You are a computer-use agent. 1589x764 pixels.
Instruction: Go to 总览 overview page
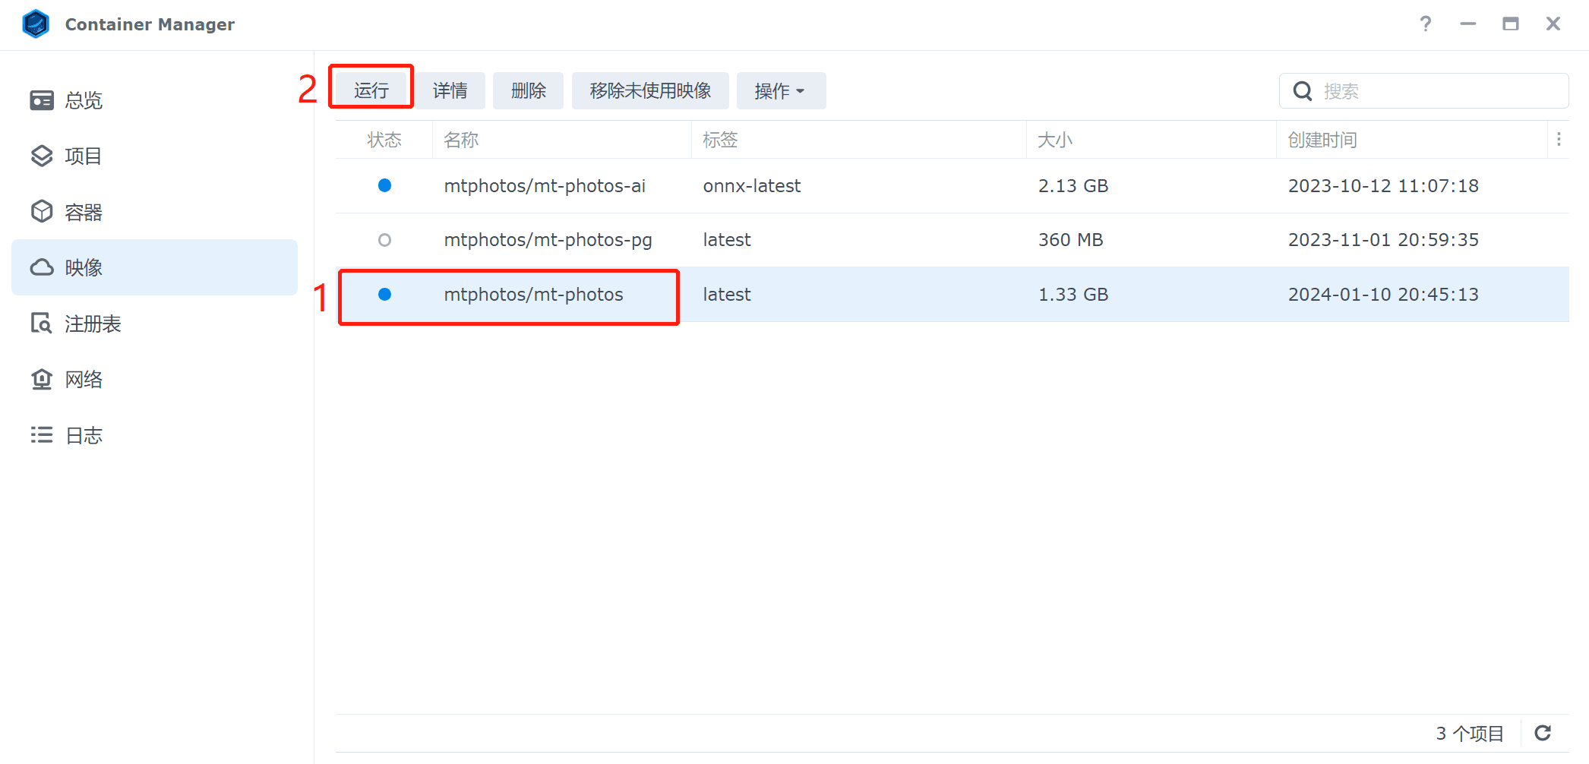155,100
